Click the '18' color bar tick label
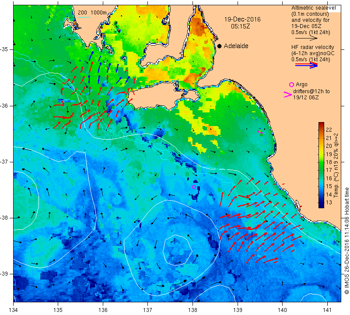Viewport: 350px width, 315px height. coord(329,162)
